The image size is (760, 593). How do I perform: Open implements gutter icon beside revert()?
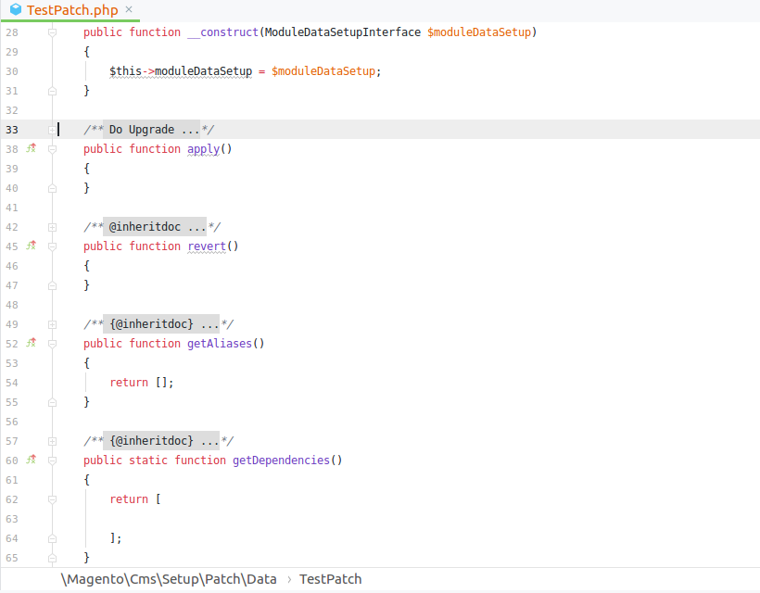click(32, 246)
